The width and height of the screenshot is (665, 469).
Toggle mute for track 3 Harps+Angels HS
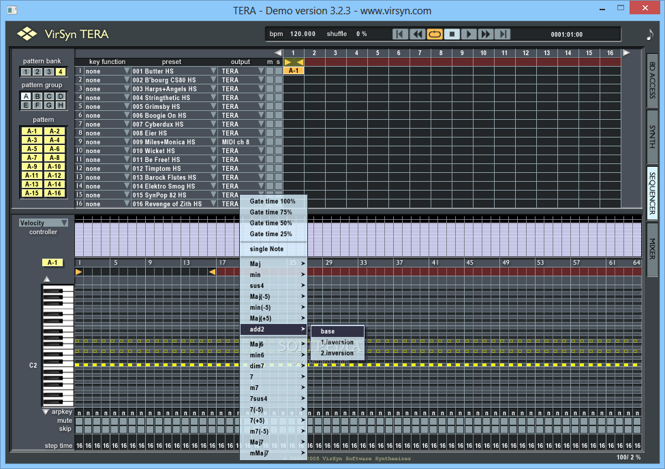click(270, 88)
